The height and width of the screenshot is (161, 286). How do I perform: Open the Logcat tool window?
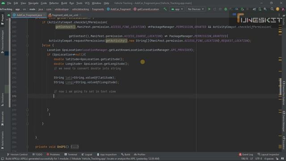87,154
